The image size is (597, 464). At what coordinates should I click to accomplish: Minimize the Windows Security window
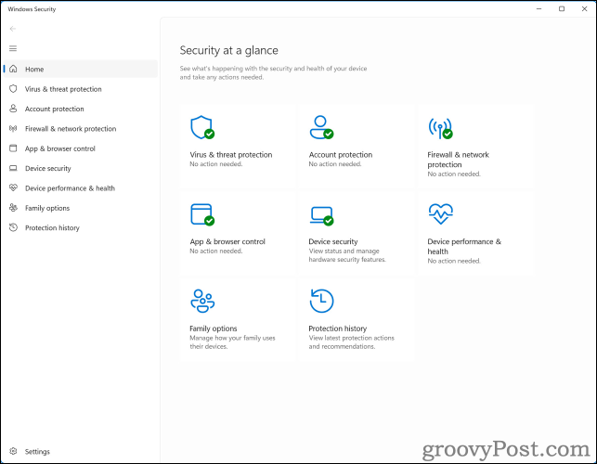coord(539,8)
